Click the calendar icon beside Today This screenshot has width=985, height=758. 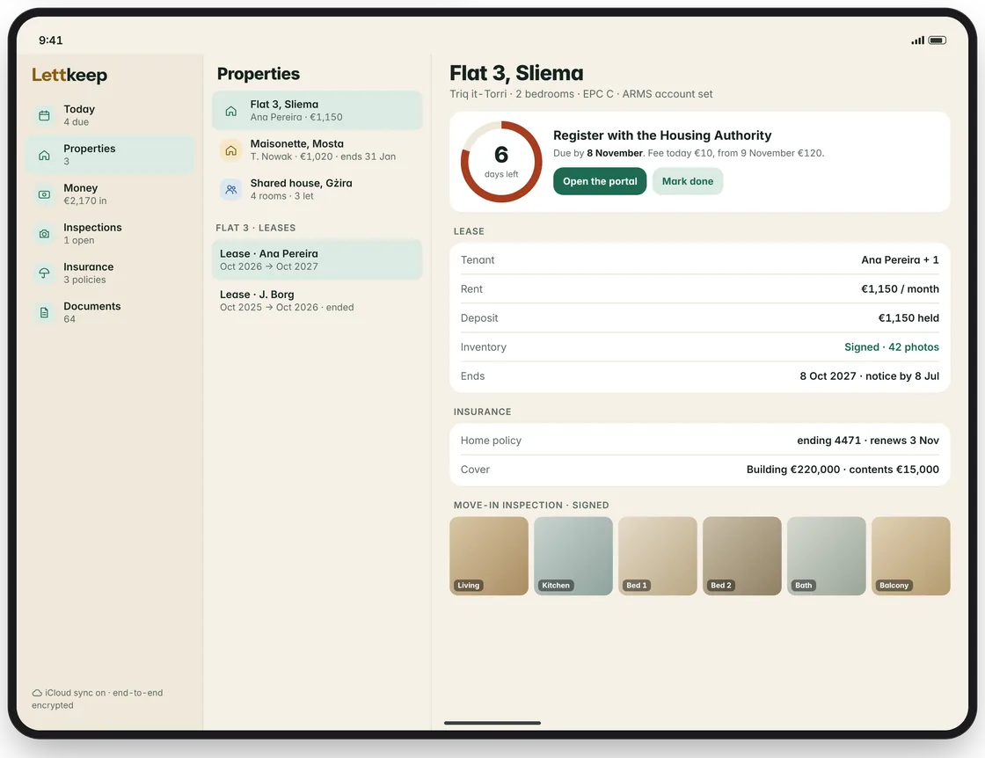(44, 115)
